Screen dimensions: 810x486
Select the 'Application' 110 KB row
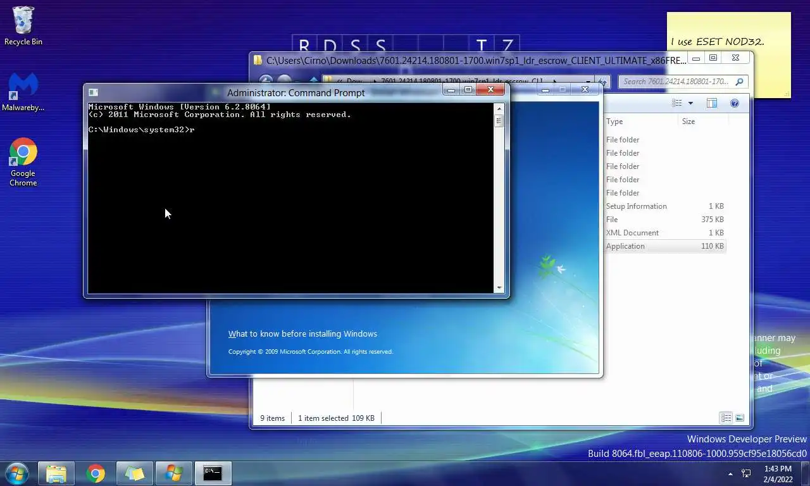(664, 246)
